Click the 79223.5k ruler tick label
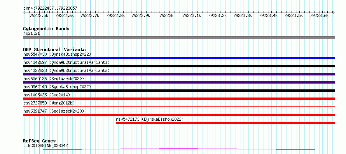Viewport: 346px width, 154px height. coord(294,15)
